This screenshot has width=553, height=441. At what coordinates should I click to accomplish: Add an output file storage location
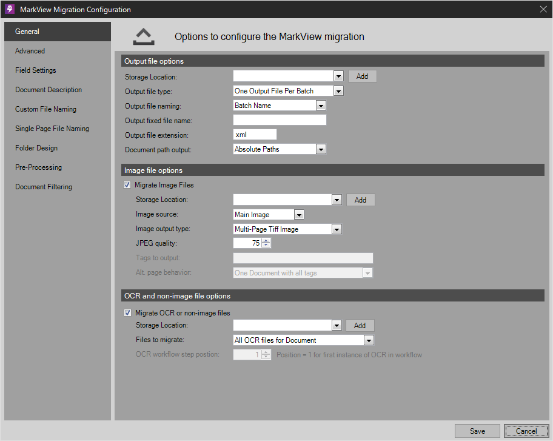(x=362, y=76)
